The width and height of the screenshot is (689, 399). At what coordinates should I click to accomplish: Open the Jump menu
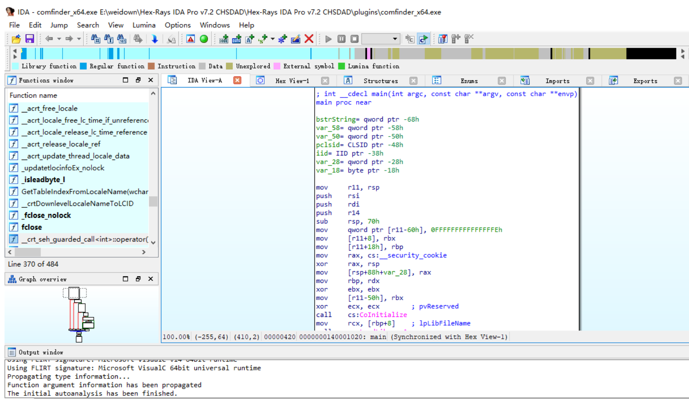tap(59, 25)
